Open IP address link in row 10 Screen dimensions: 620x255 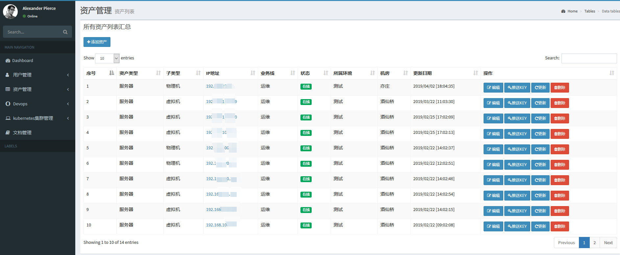(221, 225)
